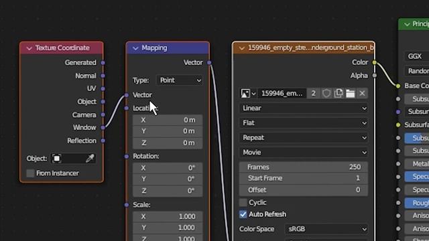The image size is (429, 241).
Task: Click the Object output socket
Action: (x=103, y=102)
